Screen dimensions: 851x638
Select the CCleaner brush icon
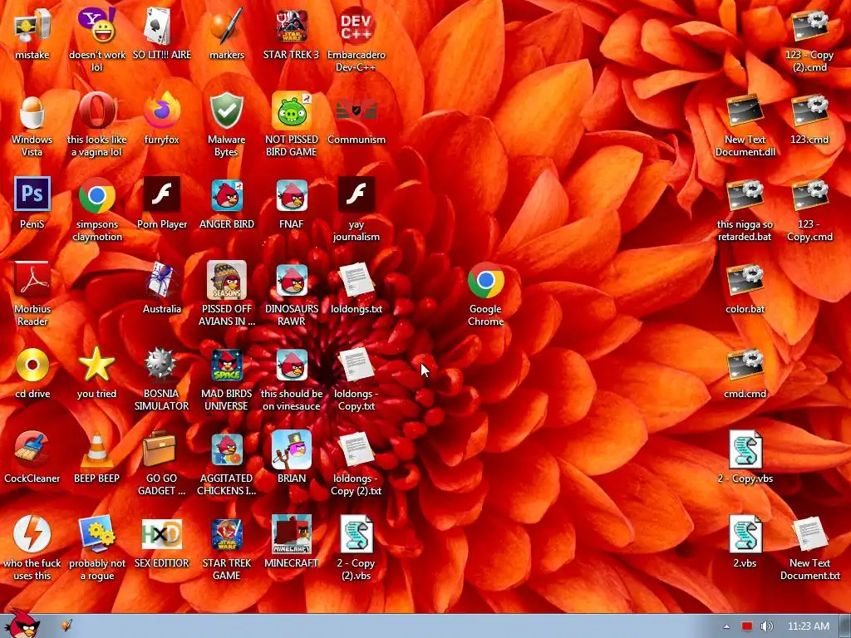(32, 449)
